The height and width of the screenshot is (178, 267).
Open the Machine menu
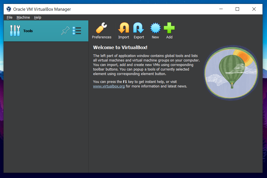(23, 17)
